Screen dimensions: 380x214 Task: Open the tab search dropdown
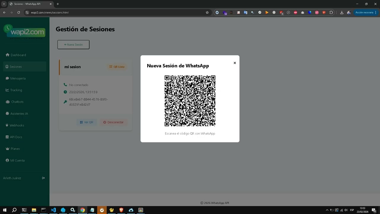pos(4,4)
